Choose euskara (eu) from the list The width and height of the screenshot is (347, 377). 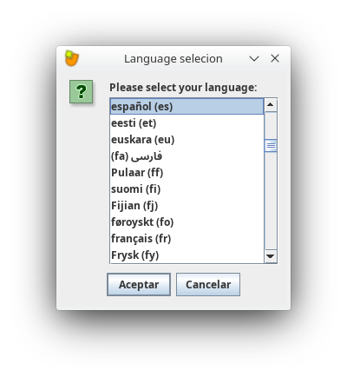pyautogui.click(x=187, y=140)
